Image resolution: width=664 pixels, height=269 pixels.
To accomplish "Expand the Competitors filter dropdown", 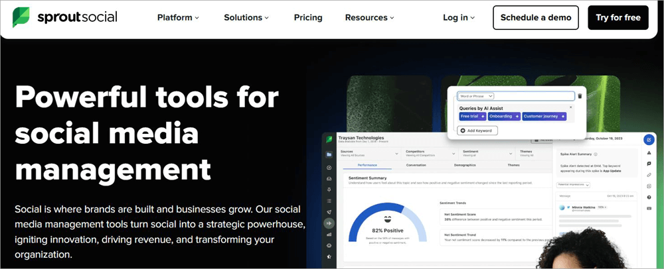I will click(x=429, y=153).
